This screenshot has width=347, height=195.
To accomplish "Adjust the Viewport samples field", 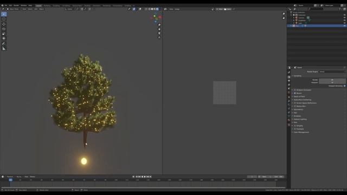I will (332, 82).
